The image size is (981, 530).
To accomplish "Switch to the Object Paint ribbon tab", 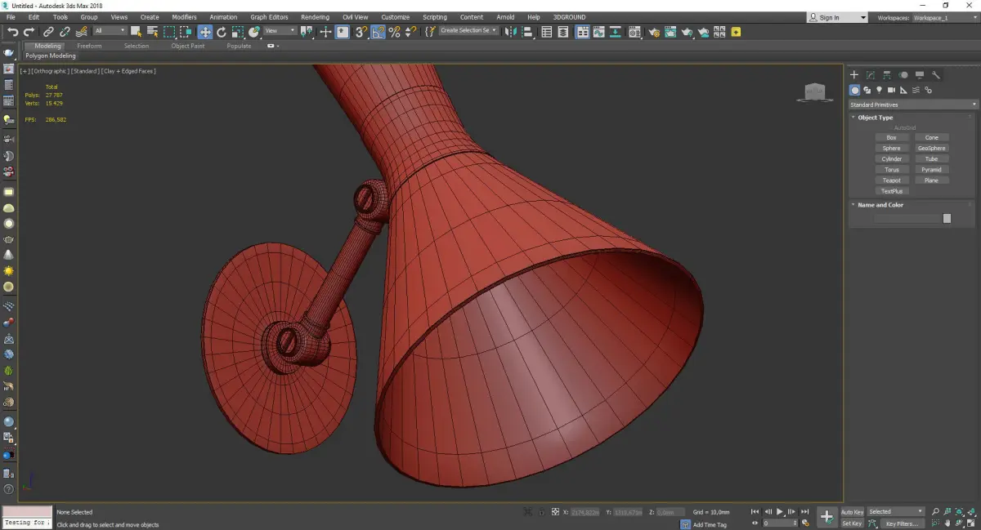I will point(188,46).
